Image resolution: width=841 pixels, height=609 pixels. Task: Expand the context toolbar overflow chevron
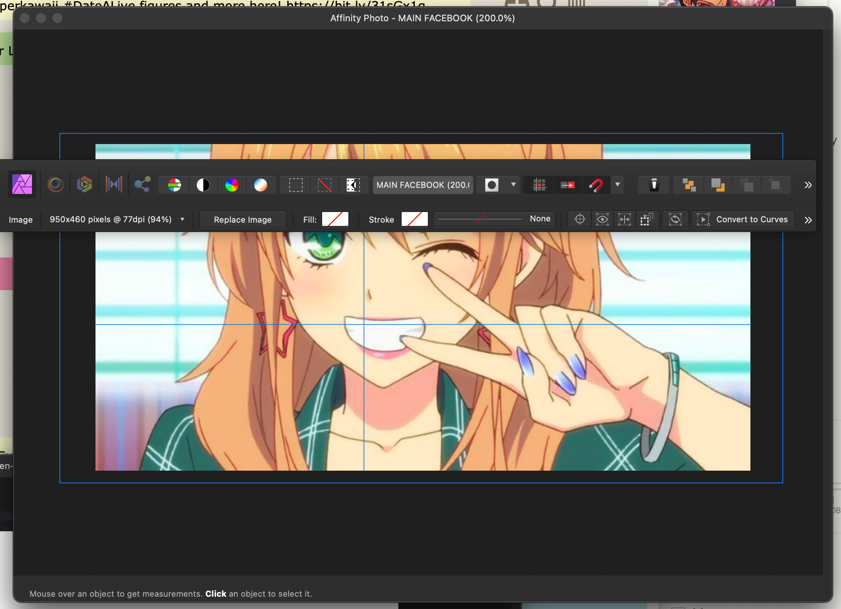[808, 220]
